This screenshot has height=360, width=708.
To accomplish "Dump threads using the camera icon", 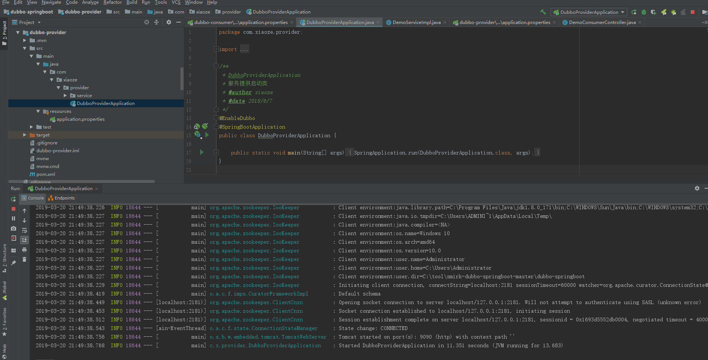I will tap(14, 228).
